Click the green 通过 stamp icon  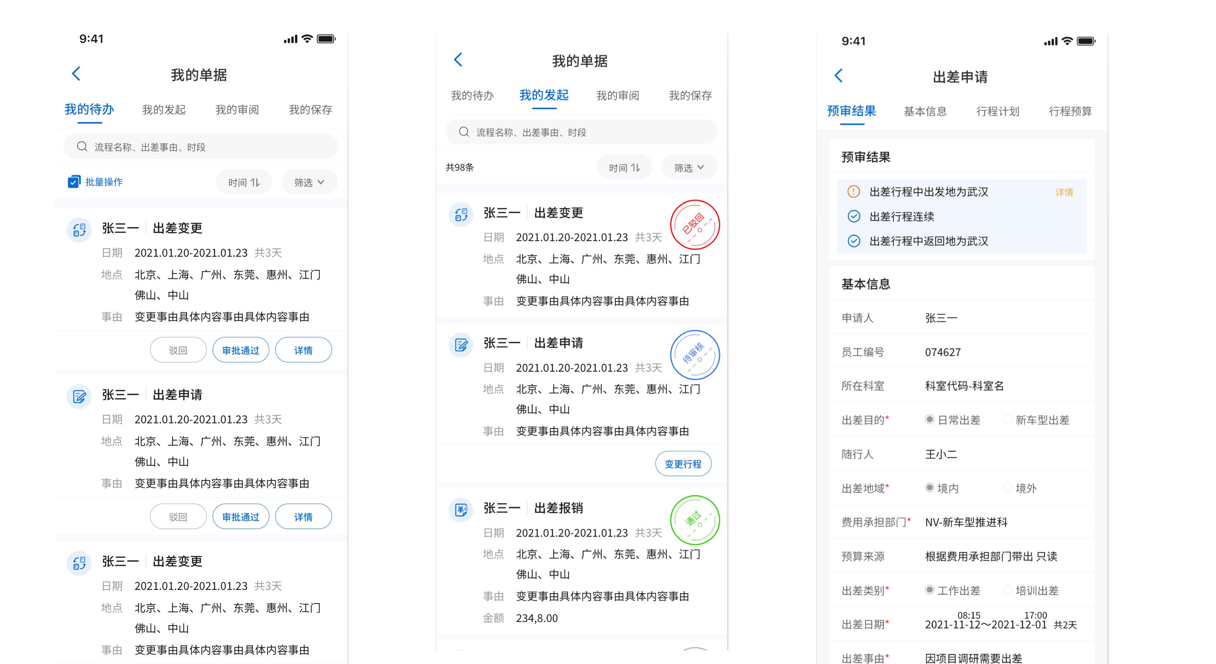(x=695, y=520)
